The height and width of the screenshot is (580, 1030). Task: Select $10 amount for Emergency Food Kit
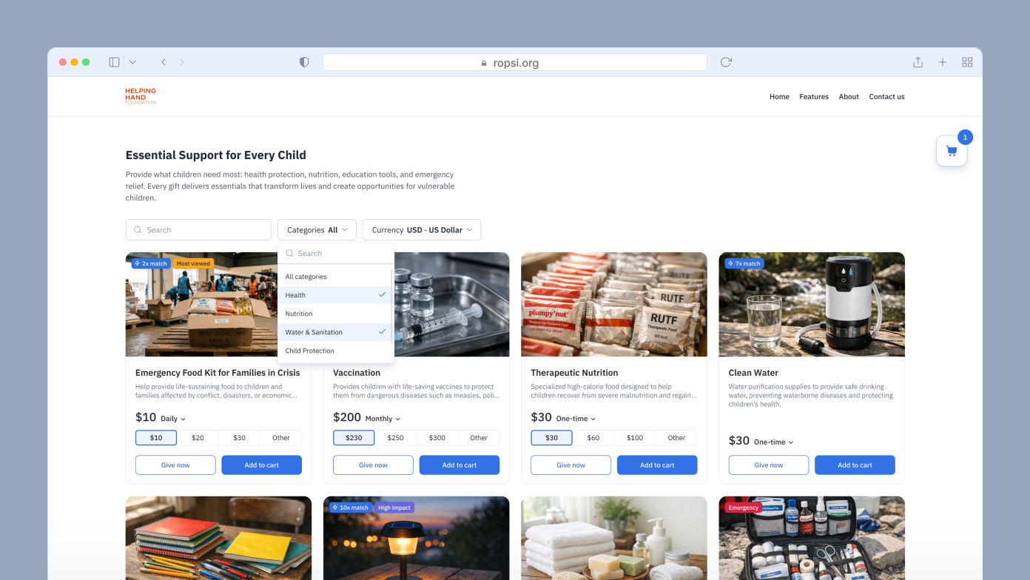156,438
